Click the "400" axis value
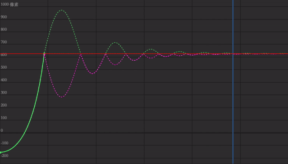 [4, 80]
